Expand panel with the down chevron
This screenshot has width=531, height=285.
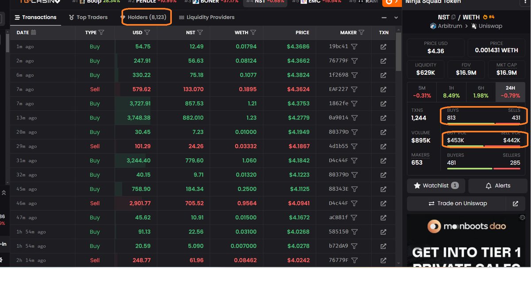(396, 18)
